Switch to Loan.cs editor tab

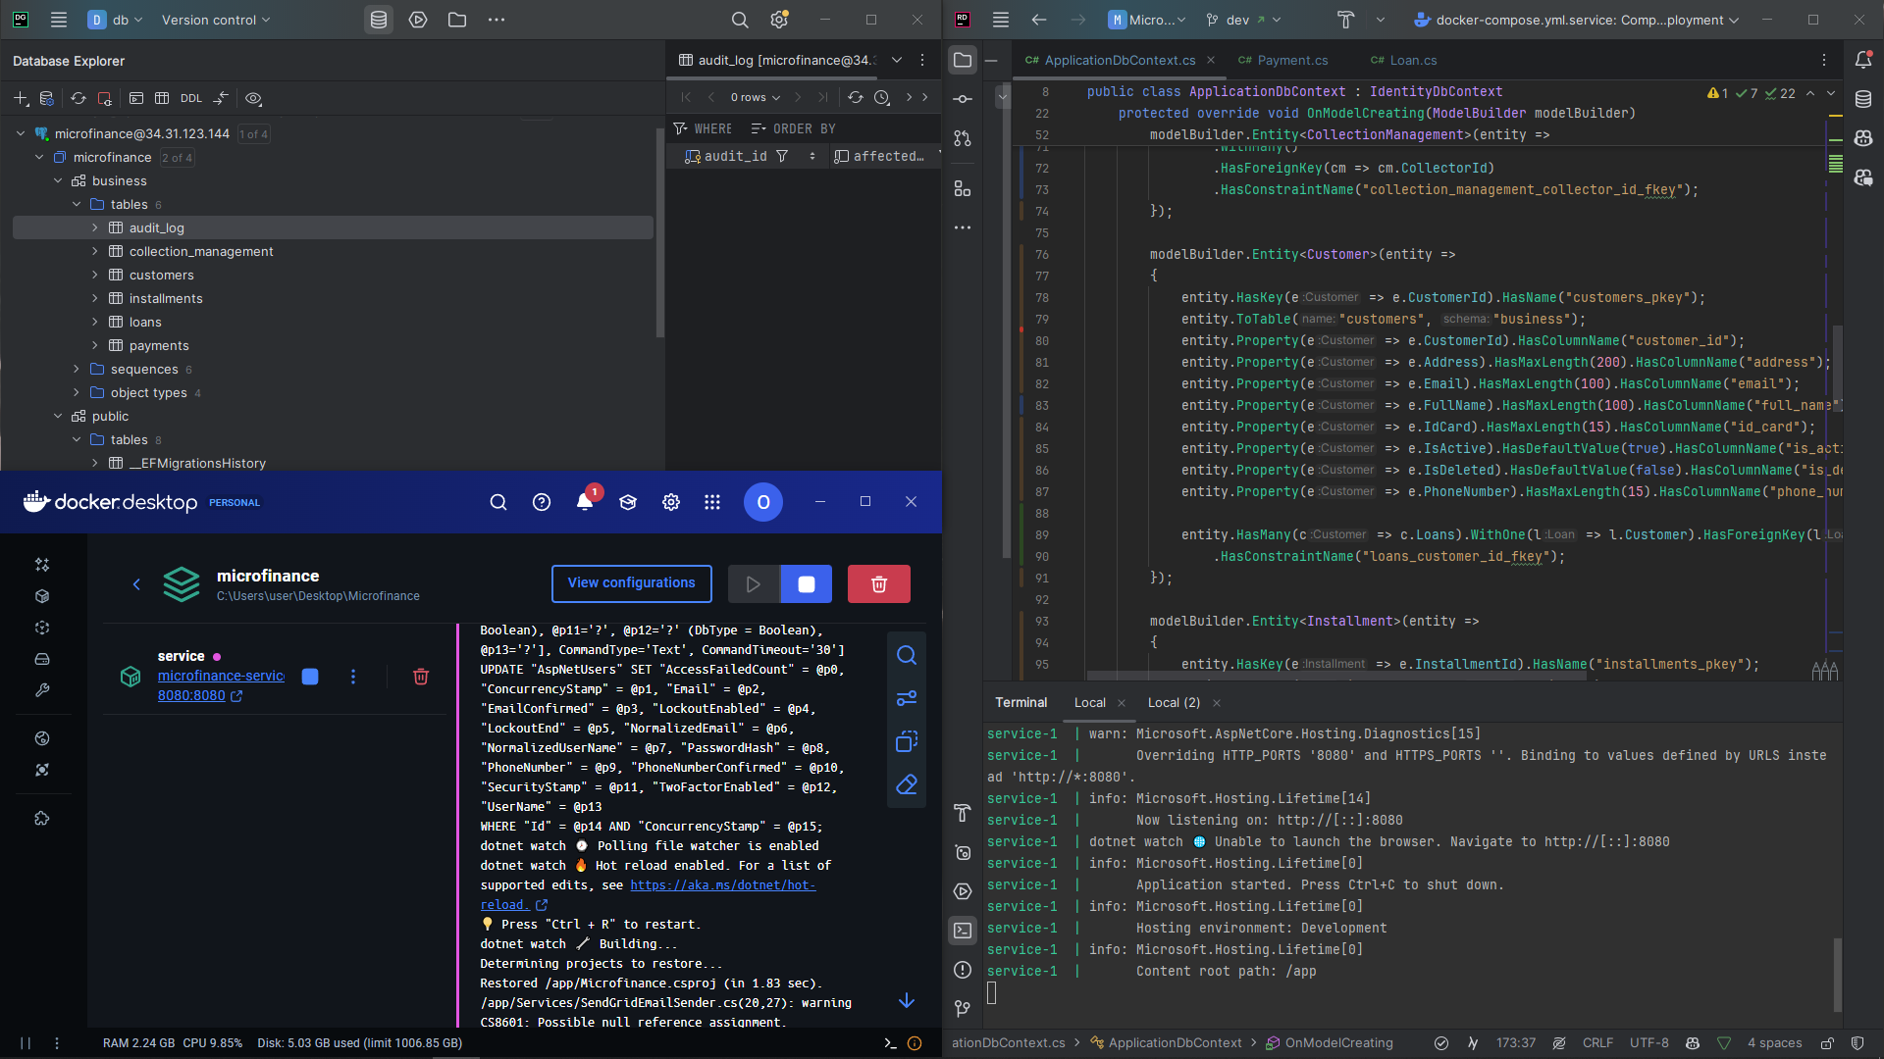point(1404,60)
